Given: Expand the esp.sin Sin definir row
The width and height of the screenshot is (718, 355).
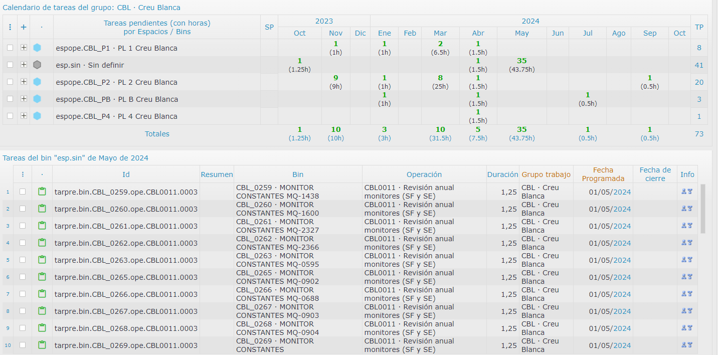Looking at the screenshot, I should (24, 65).
